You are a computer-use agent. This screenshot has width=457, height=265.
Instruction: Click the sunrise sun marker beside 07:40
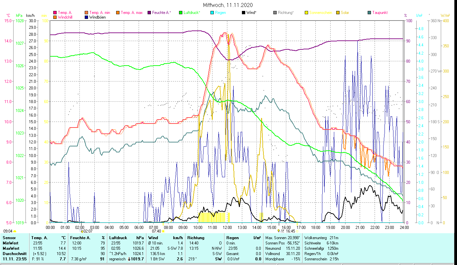[163, 231]
